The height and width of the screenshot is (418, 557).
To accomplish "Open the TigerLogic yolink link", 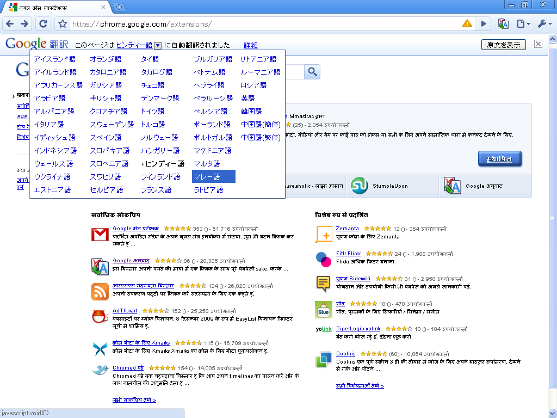I will (358, 329).
